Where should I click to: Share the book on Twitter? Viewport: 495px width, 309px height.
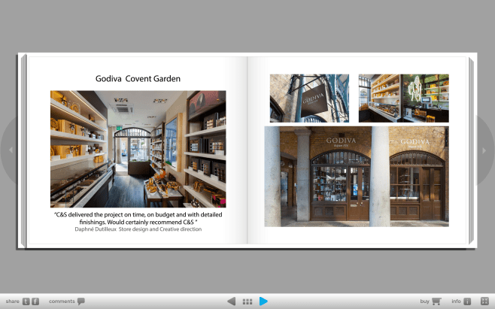click(26, 301)
